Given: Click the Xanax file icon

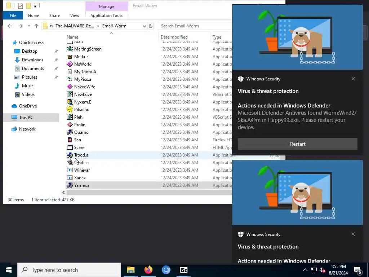Looking at the screenshot, I should click(70, 177).
